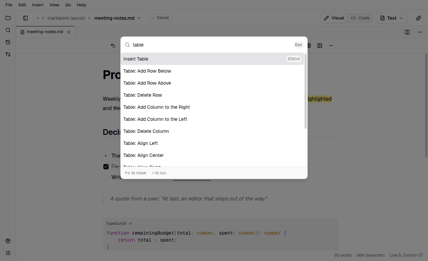Click the undo arrow icon
Screen dimensions: 428x261
(113, 46)
